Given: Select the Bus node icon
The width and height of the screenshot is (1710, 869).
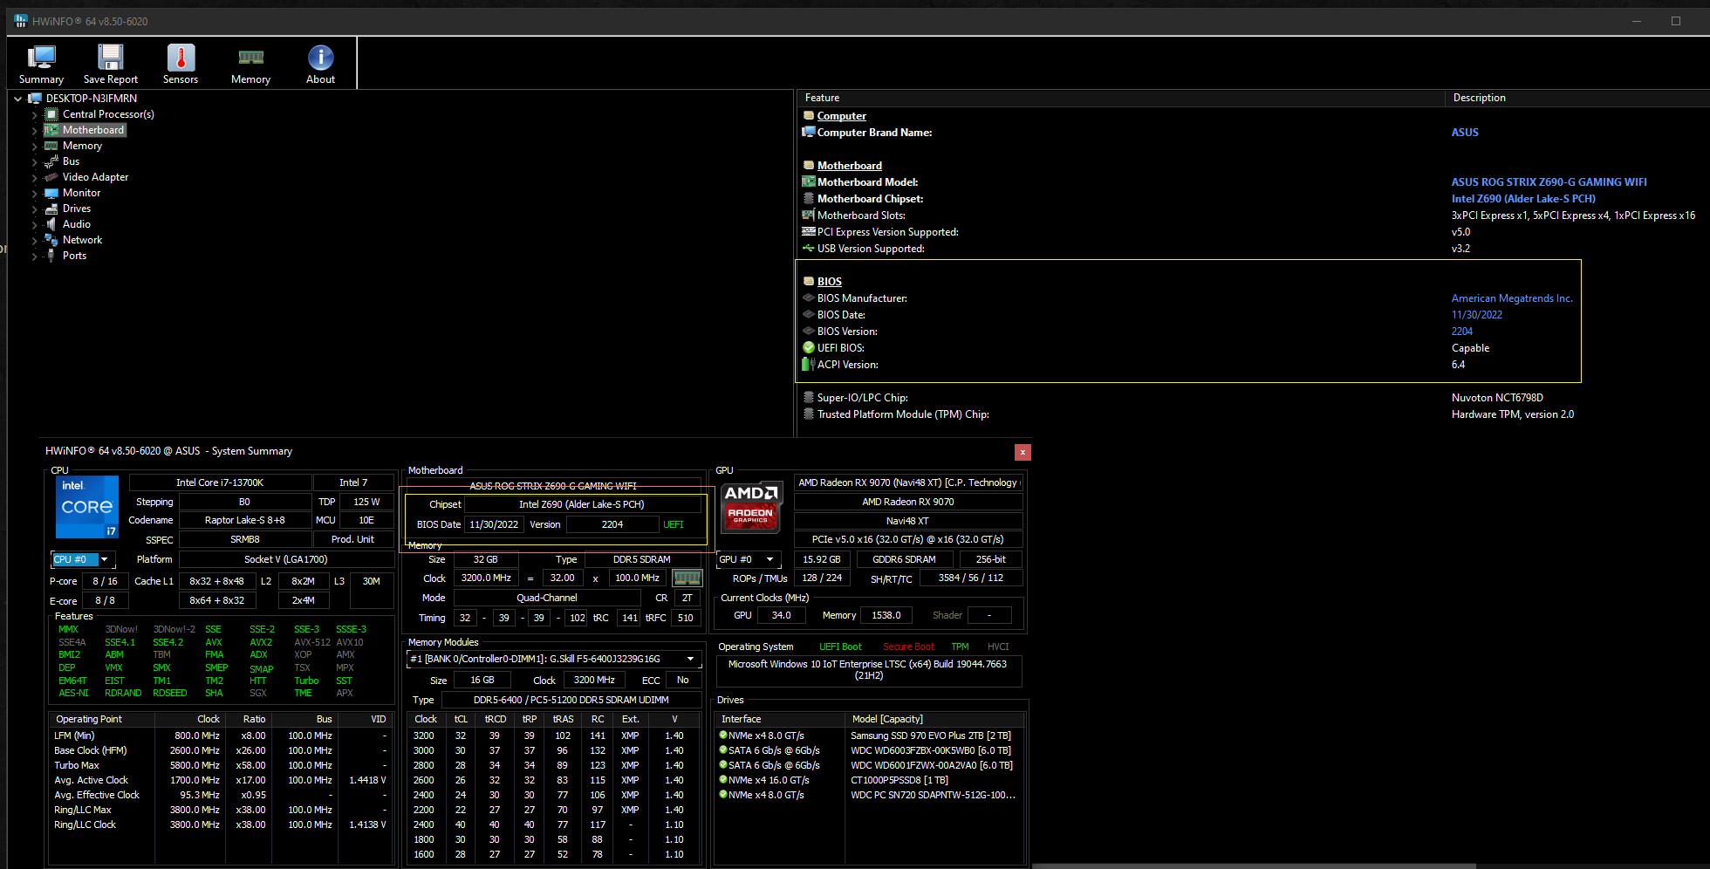Looking at the screenshot, I should coord(51,161).
